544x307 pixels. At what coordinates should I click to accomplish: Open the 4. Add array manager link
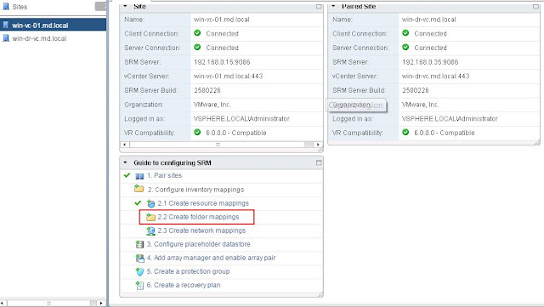tap(211, 258)
